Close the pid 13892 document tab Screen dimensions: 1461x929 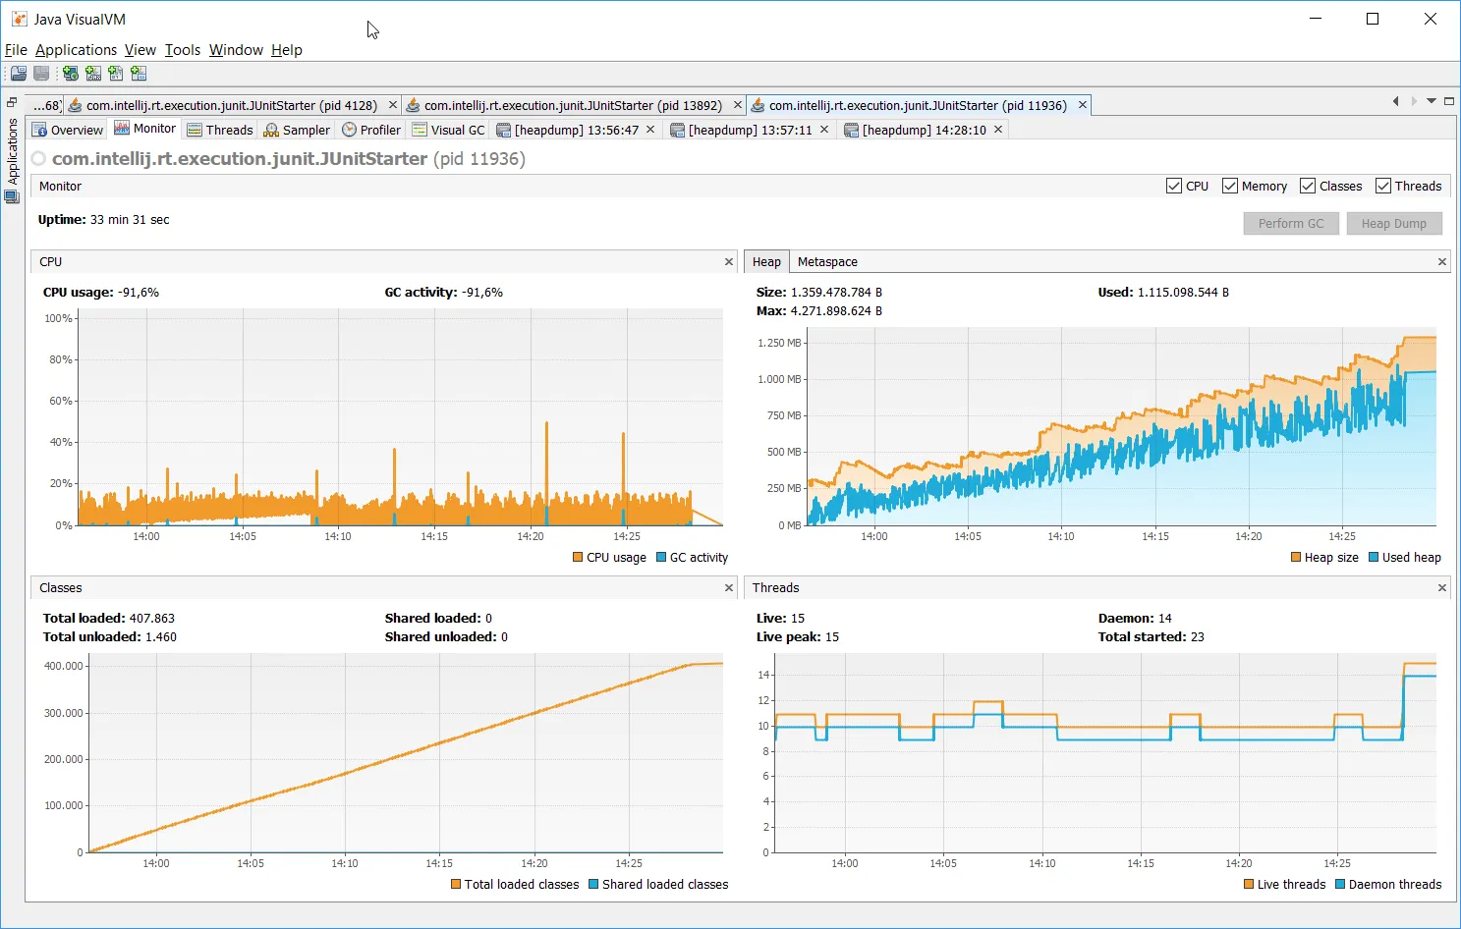738,105
